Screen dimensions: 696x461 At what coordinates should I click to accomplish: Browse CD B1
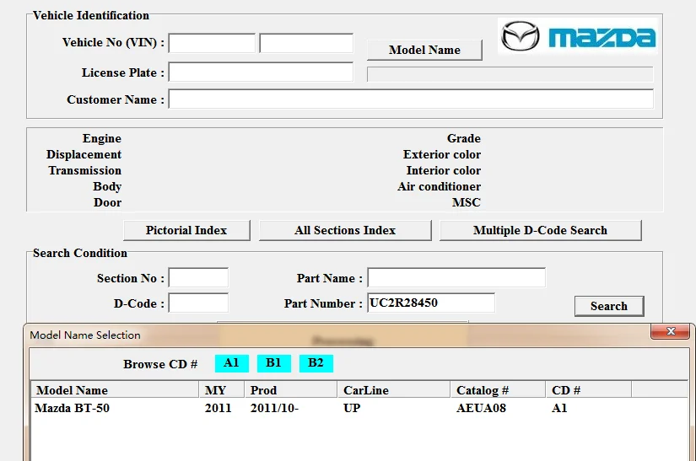click(x=273, y=363)
